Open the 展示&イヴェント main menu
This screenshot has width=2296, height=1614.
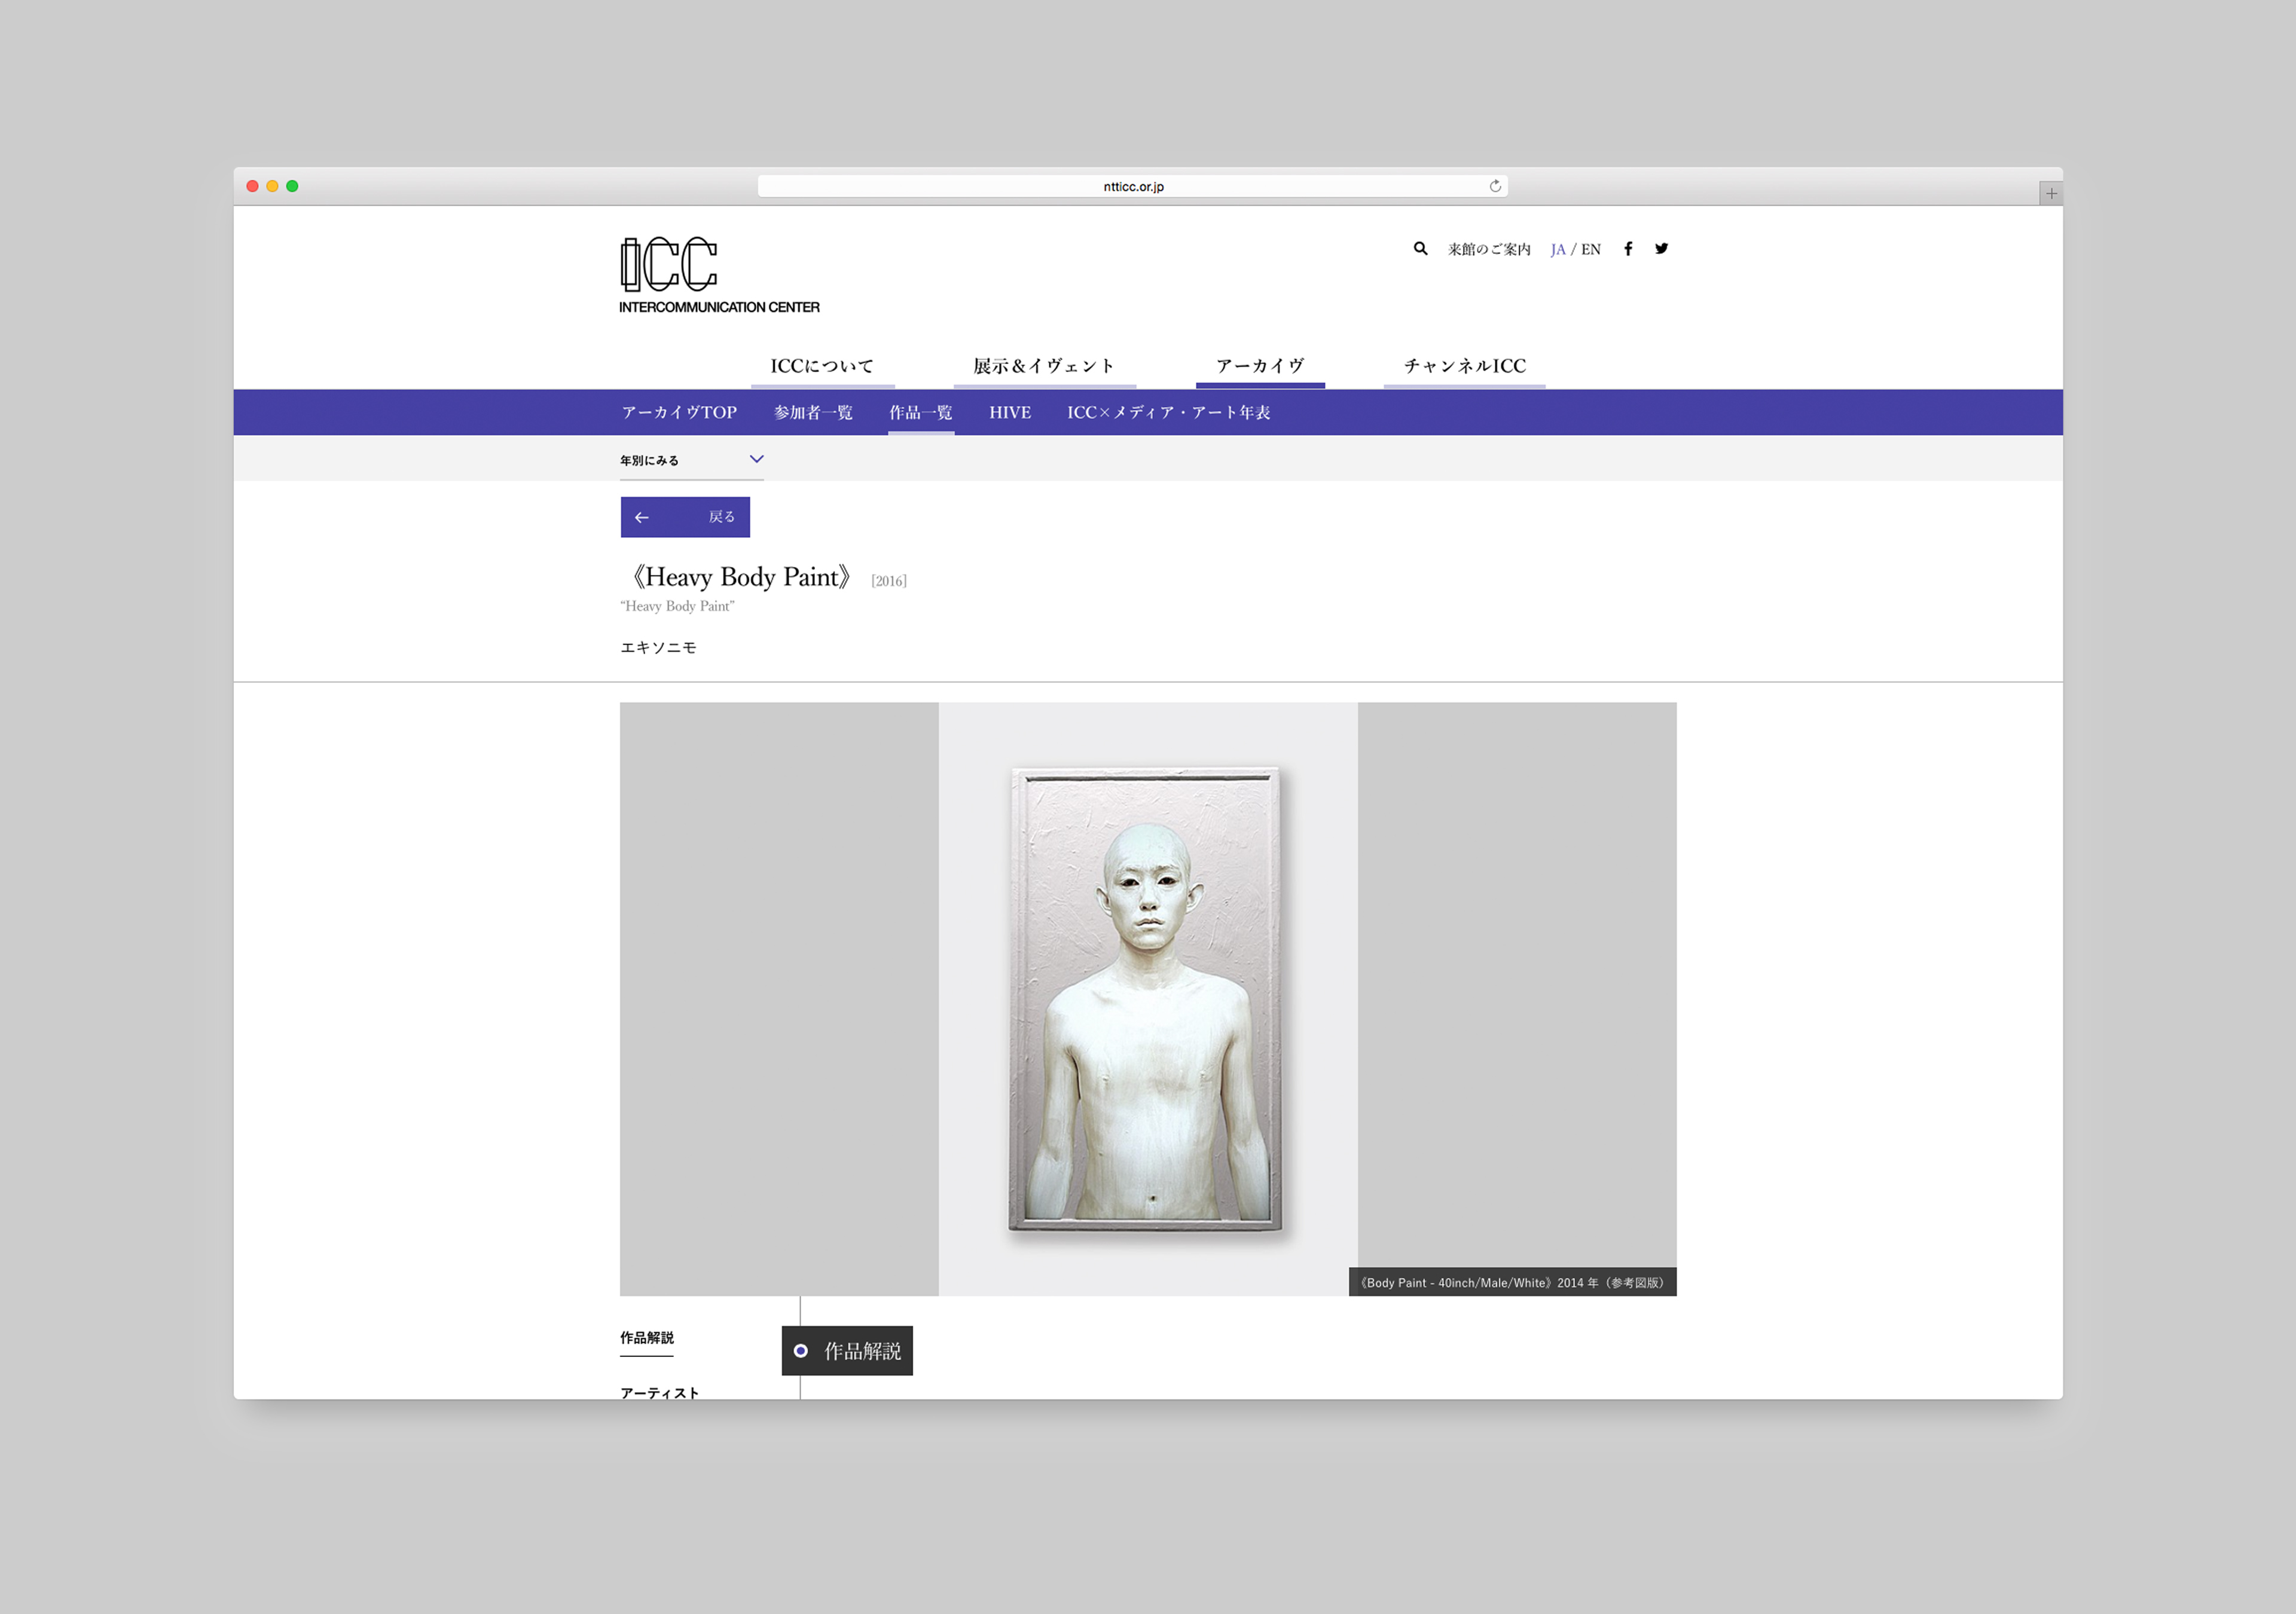(1044, 366)
